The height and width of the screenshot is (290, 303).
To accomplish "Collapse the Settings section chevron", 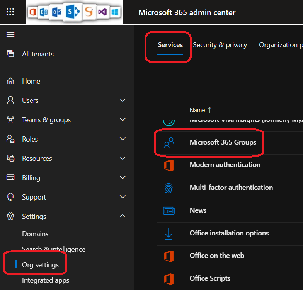I will click(x=123, y=217).
